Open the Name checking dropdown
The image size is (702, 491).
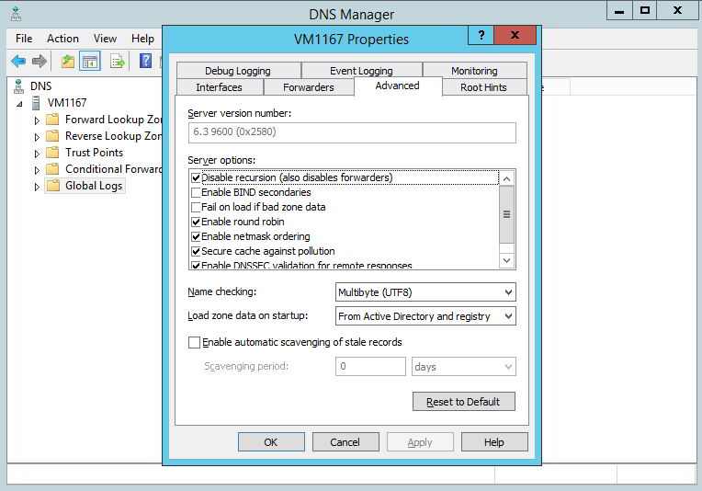(425, 292)
